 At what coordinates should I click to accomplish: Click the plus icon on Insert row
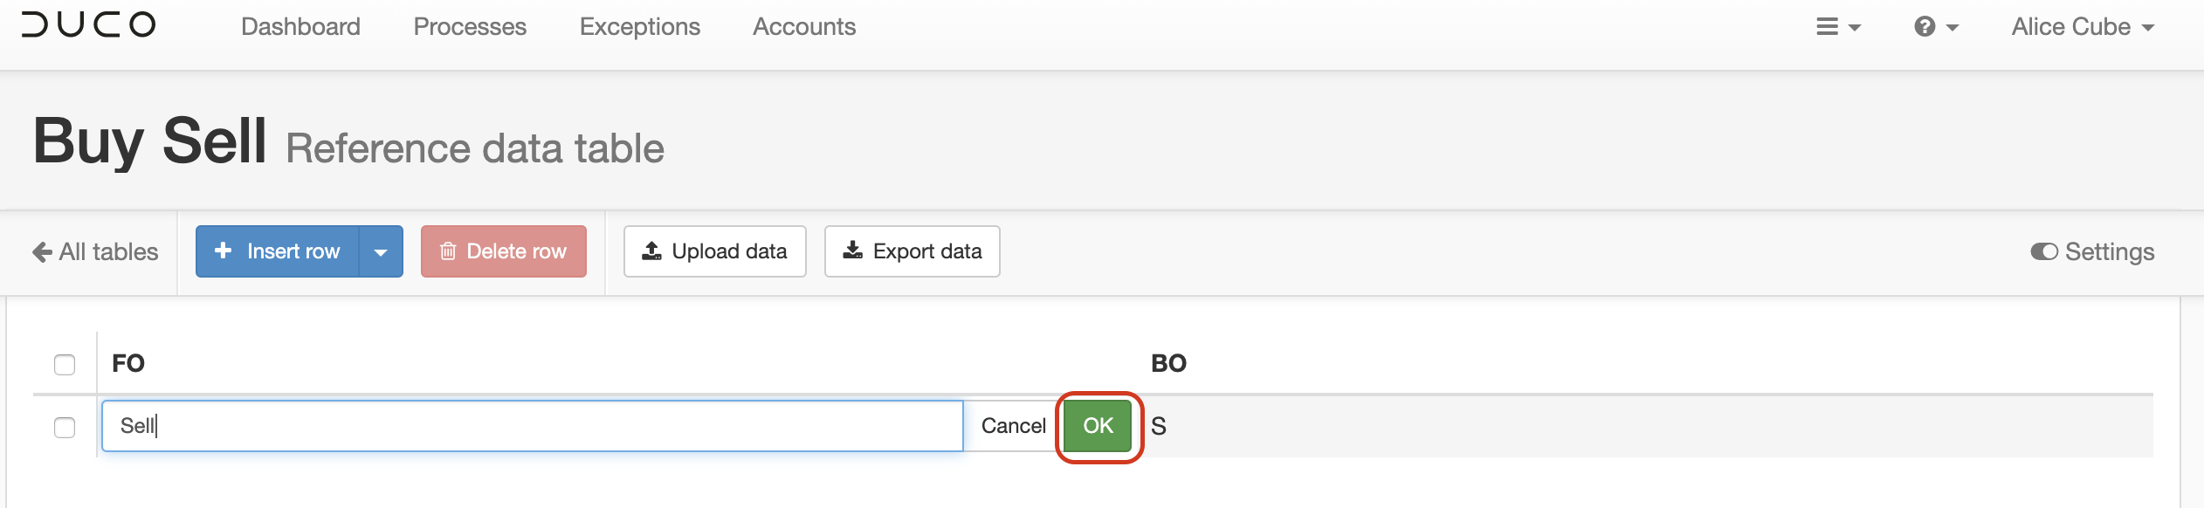coord(224,251)
